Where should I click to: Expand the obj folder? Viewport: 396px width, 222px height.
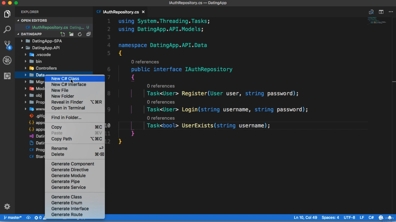click(x=25, y=95)
